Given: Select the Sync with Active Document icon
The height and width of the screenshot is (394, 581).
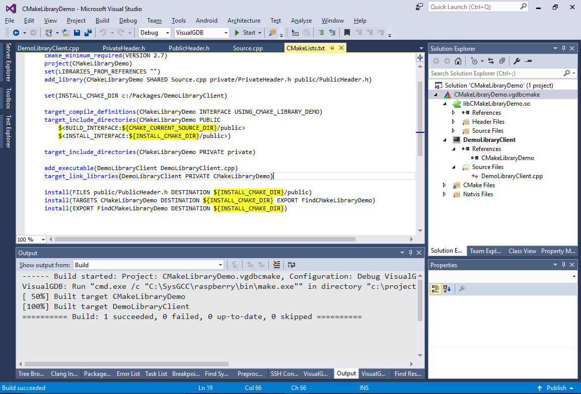Looking at the screenshot, I should [x=491, y=60].
